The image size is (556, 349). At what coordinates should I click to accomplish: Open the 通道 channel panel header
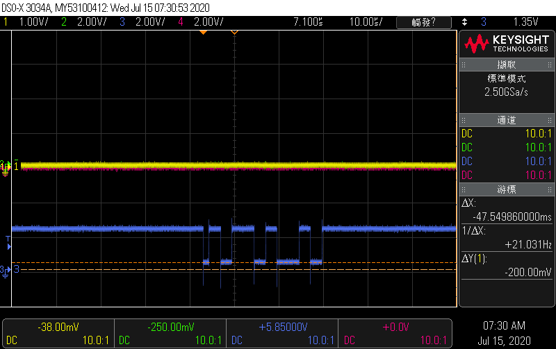click(x=507, y=120)
